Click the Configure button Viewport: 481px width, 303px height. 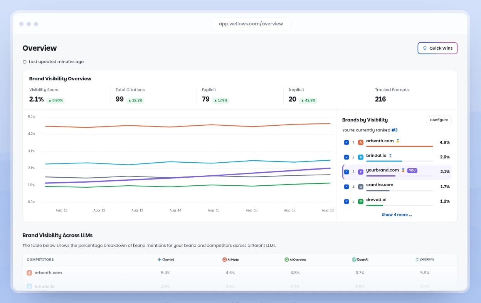(x=439, y=120)
